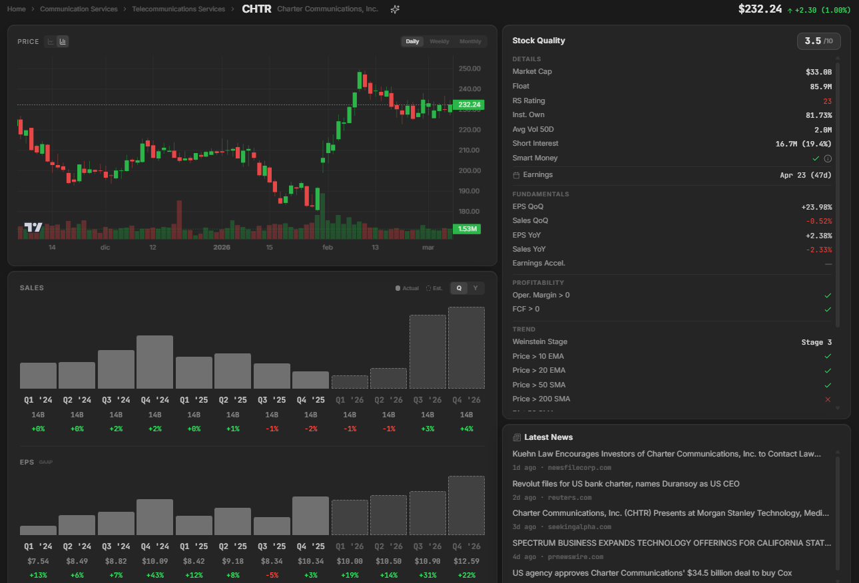Toggle the Actual legend in Sales
The height and width of the screenshot is (583, 859).
(x=407, y=288)
